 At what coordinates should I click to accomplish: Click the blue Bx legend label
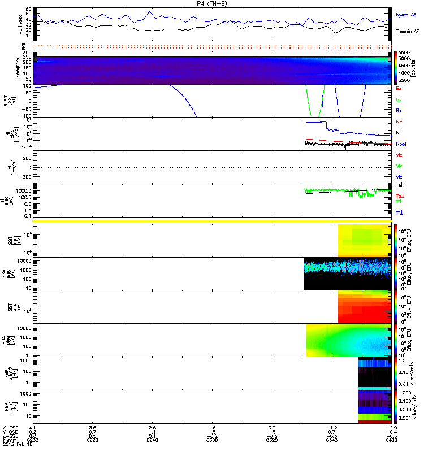[x=399, y=111]
